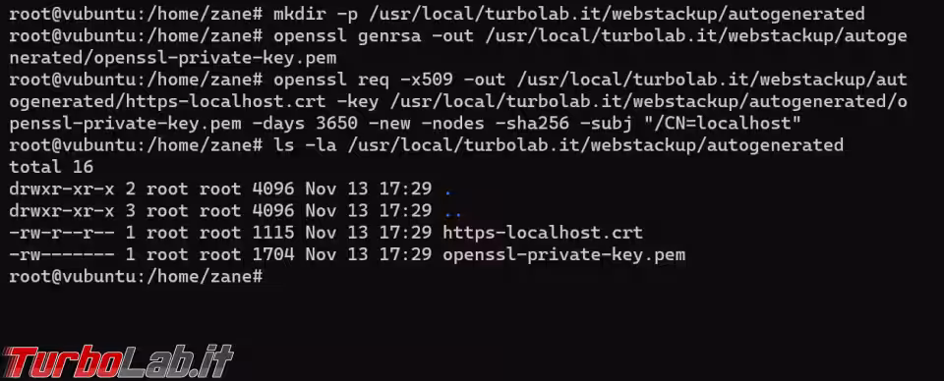
Task: Click the blue single-dot directory entry
Action: point(447,193)
